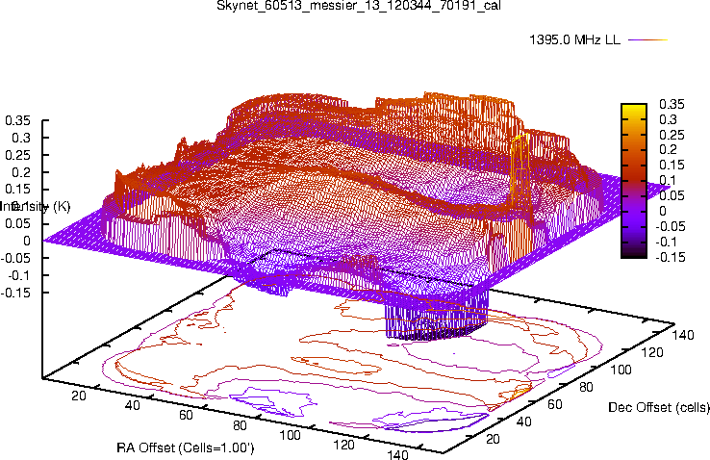Click tick 100 on the RA Offset axis

coord(290,435)
